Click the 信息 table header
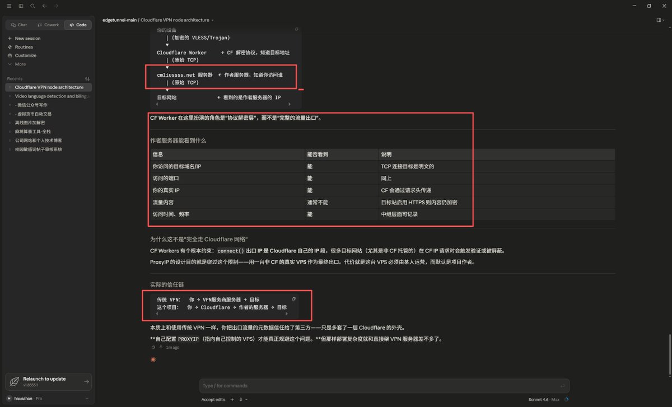Image resolution: width=672 pixels, height=407 pixels. pos(227,154)
